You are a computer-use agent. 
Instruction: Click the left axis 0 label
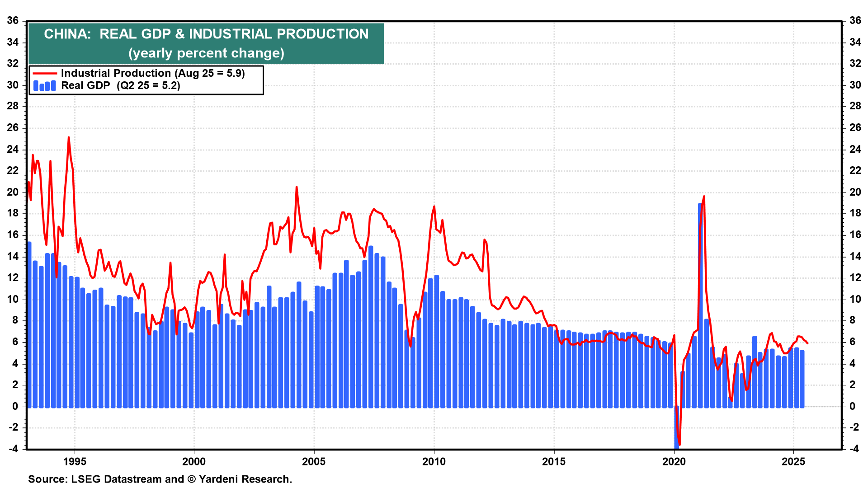(x=15, y=406)
